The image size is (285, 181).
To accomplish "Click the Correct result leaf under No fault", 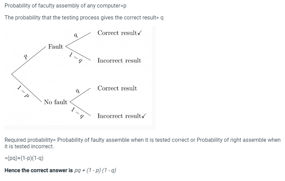I will 117,88.
